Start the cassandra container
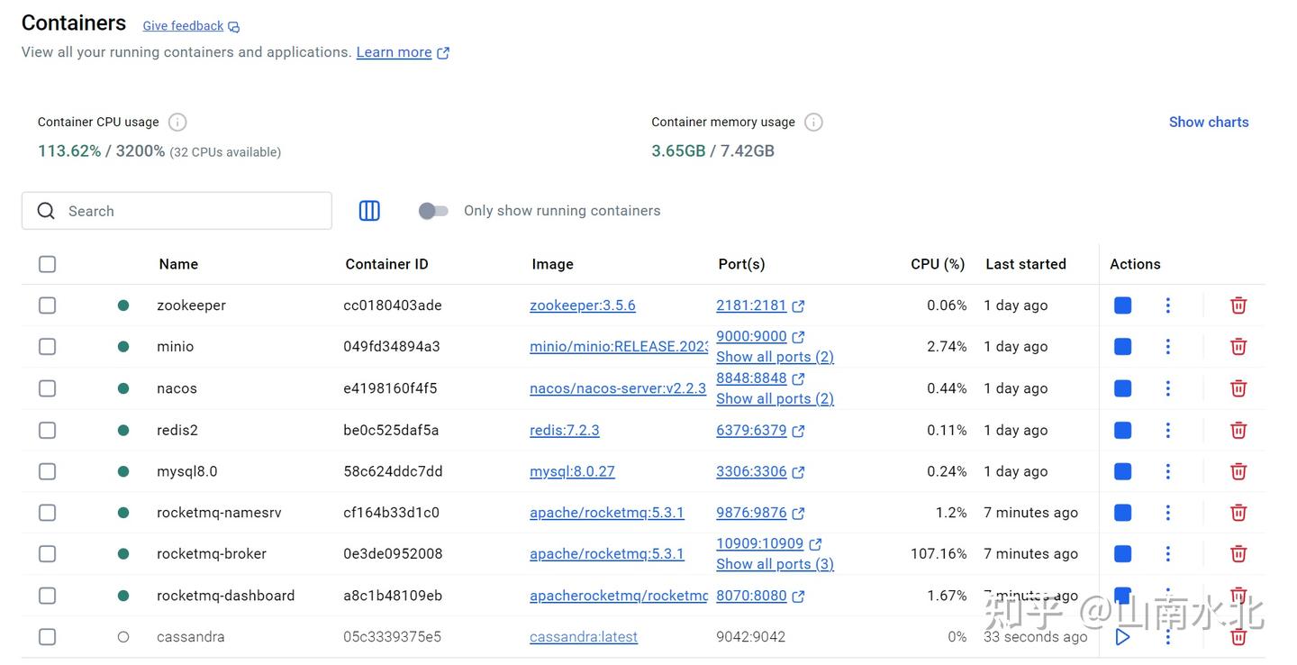 tap(1122, 637)
